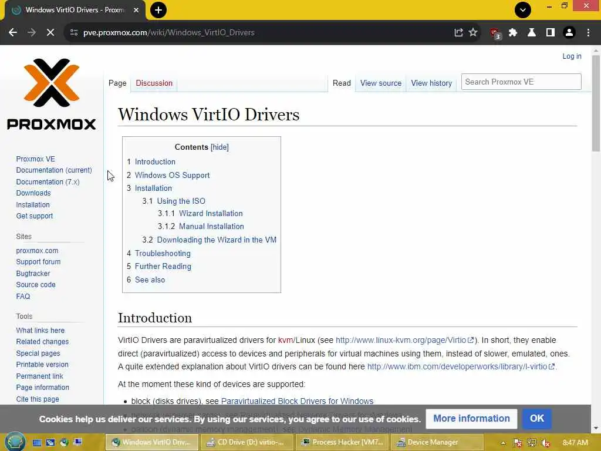Open Action Center flag tray icon
601x451 pixels.
tap(518, 443)
